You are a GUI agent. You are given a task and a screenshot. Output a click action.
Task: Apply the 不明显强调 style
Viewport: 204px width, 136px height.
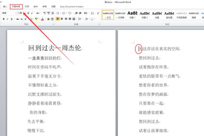pyautogui.click(x=181, y=15)
